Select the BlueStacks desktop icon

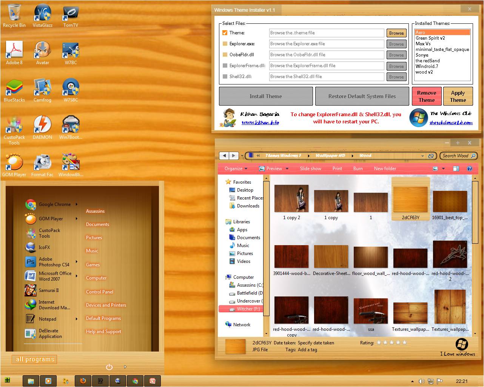[14, 91]
